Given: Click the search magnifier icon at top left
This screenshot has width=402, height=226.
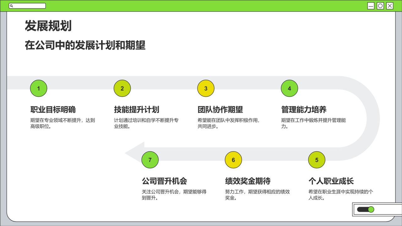Looking at the screenshot, I should point(12,6).
